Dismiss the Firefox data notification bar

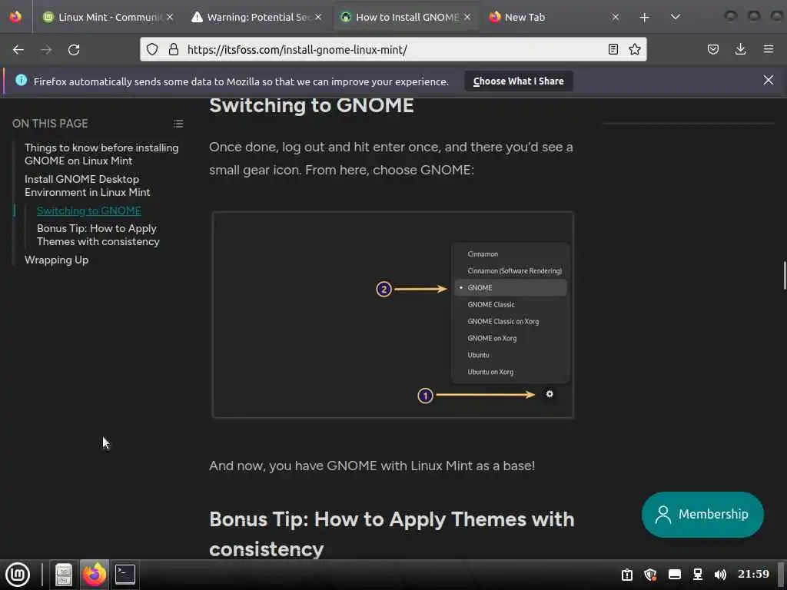click(769, 80)
